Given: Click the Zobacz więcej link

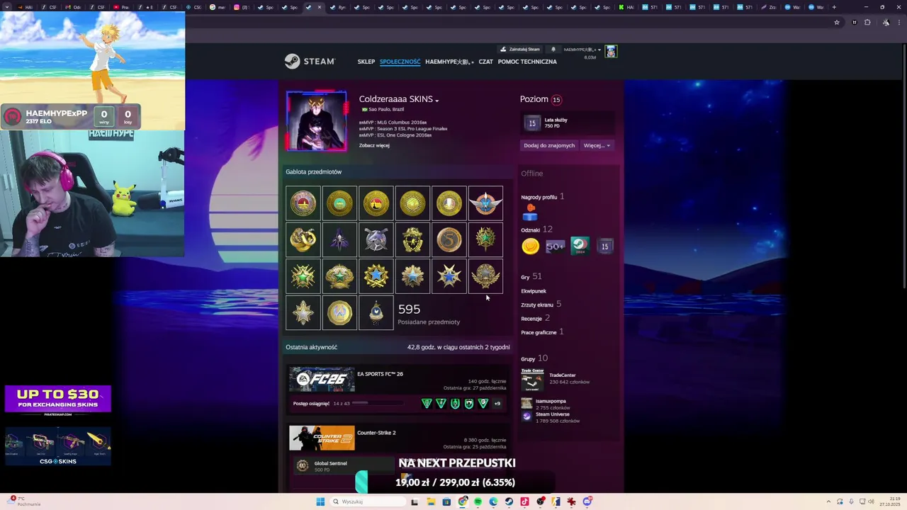Looking at the screenshot, I should [374, 145].
